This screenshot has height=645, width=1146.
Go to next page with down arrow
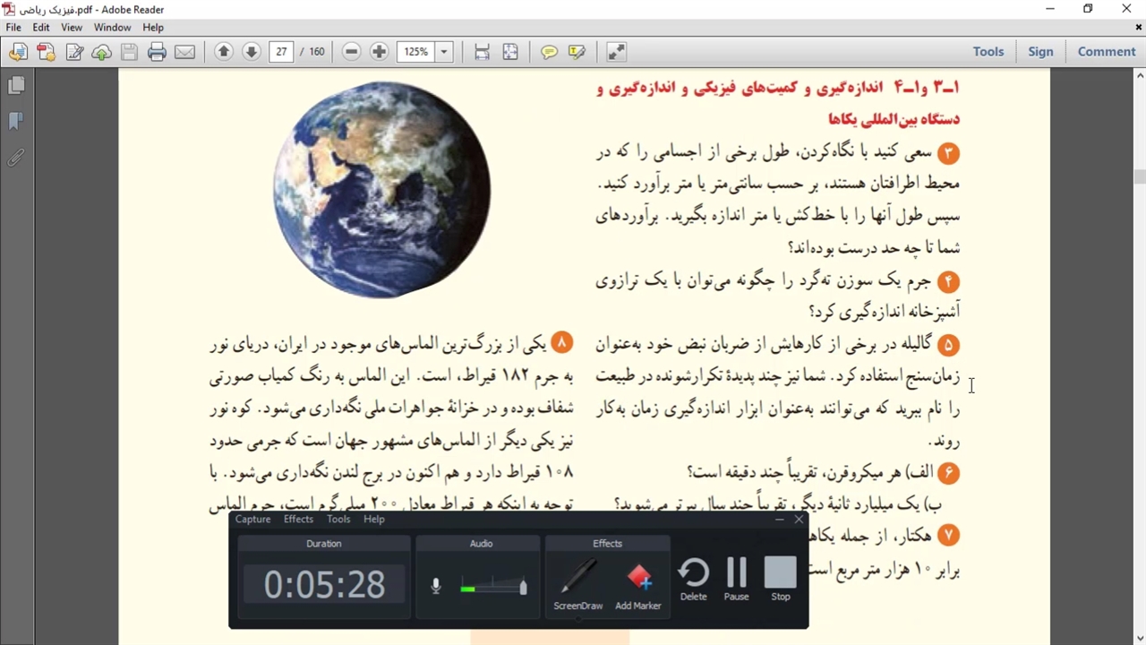coord(252,52)
